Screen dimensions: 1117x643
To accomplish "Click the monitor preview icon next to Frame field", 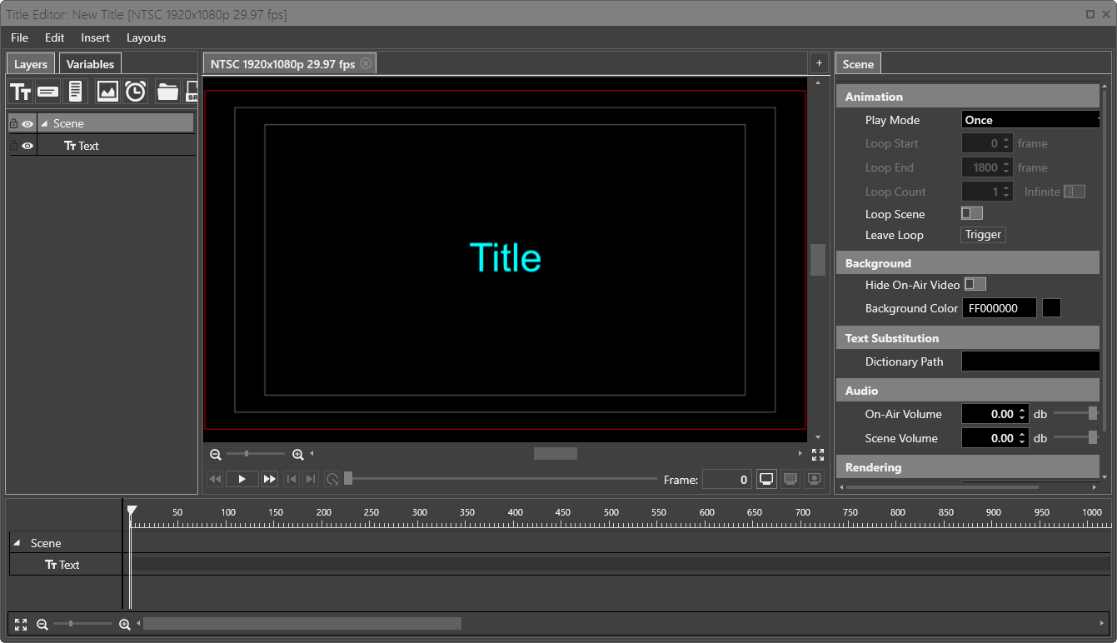I will pyautogui.click(x=766, y=479).
